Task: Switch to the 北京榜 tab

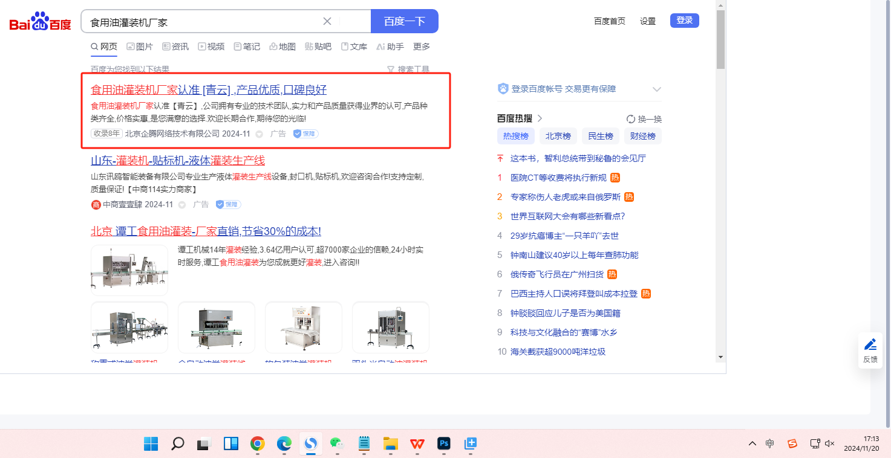Action: (558, 136)
